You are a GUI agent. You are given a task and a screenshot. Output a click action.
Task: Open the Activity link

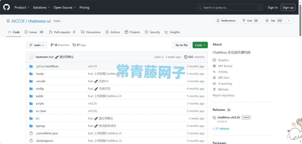[220, 72]
